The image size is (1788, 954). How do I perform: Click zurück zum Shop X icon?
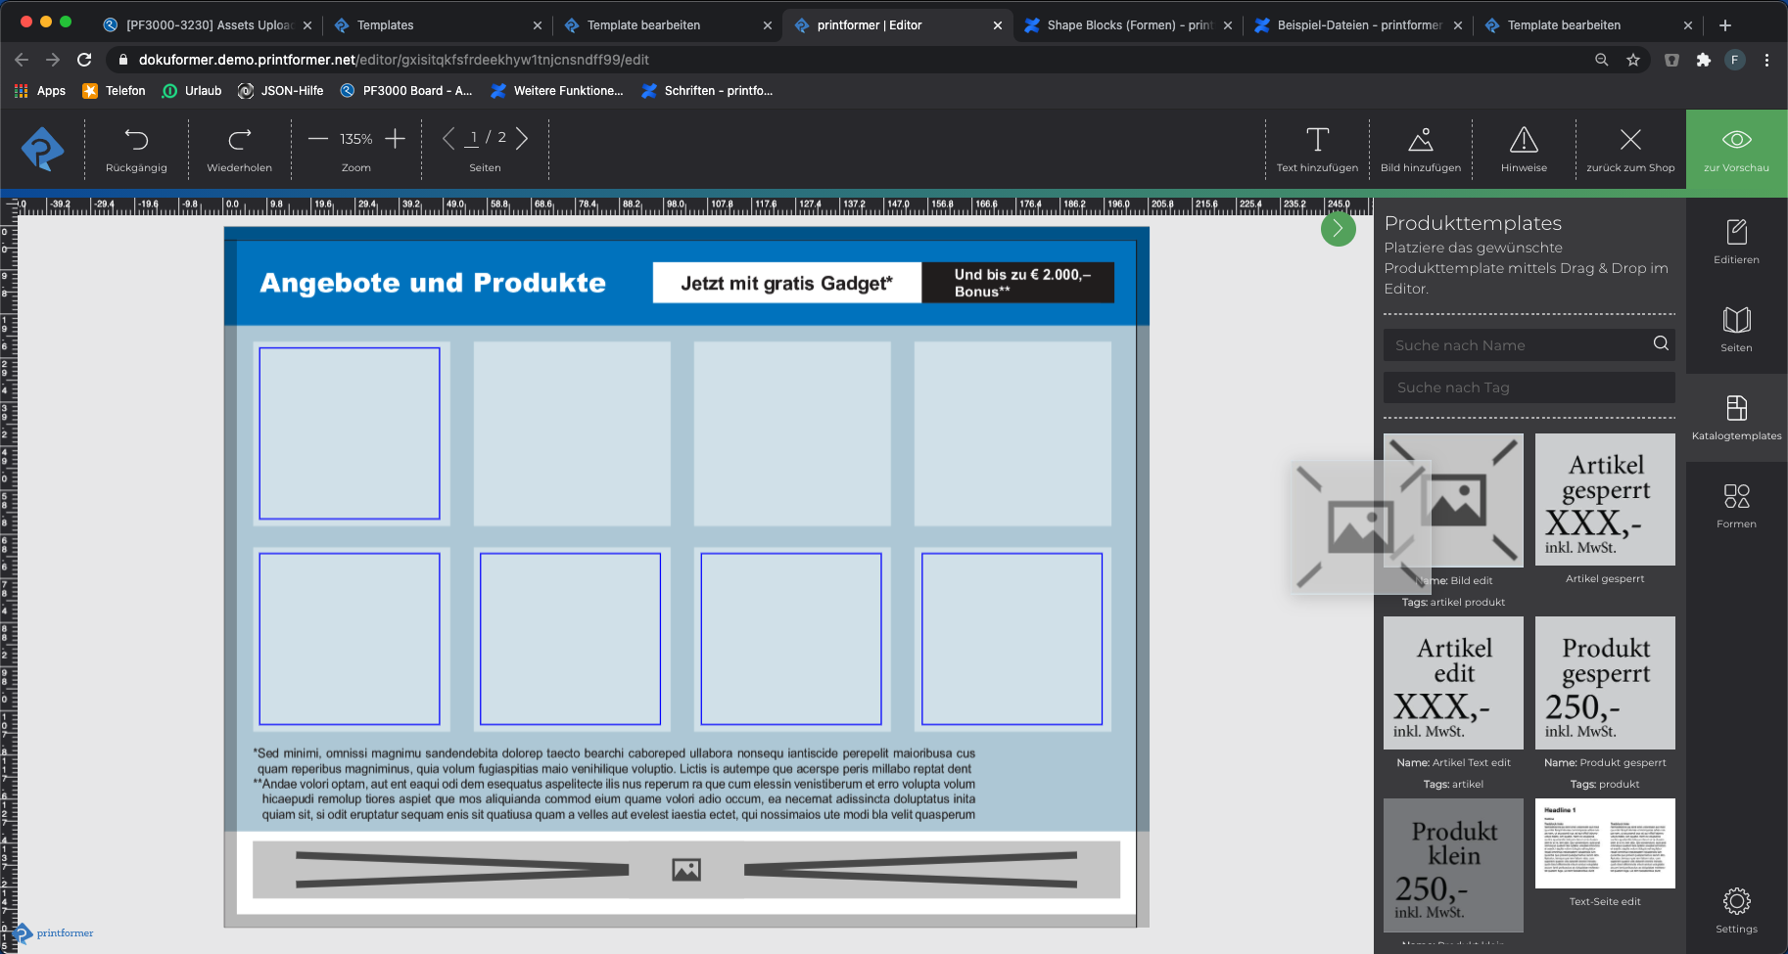[x=1630, y=140]
